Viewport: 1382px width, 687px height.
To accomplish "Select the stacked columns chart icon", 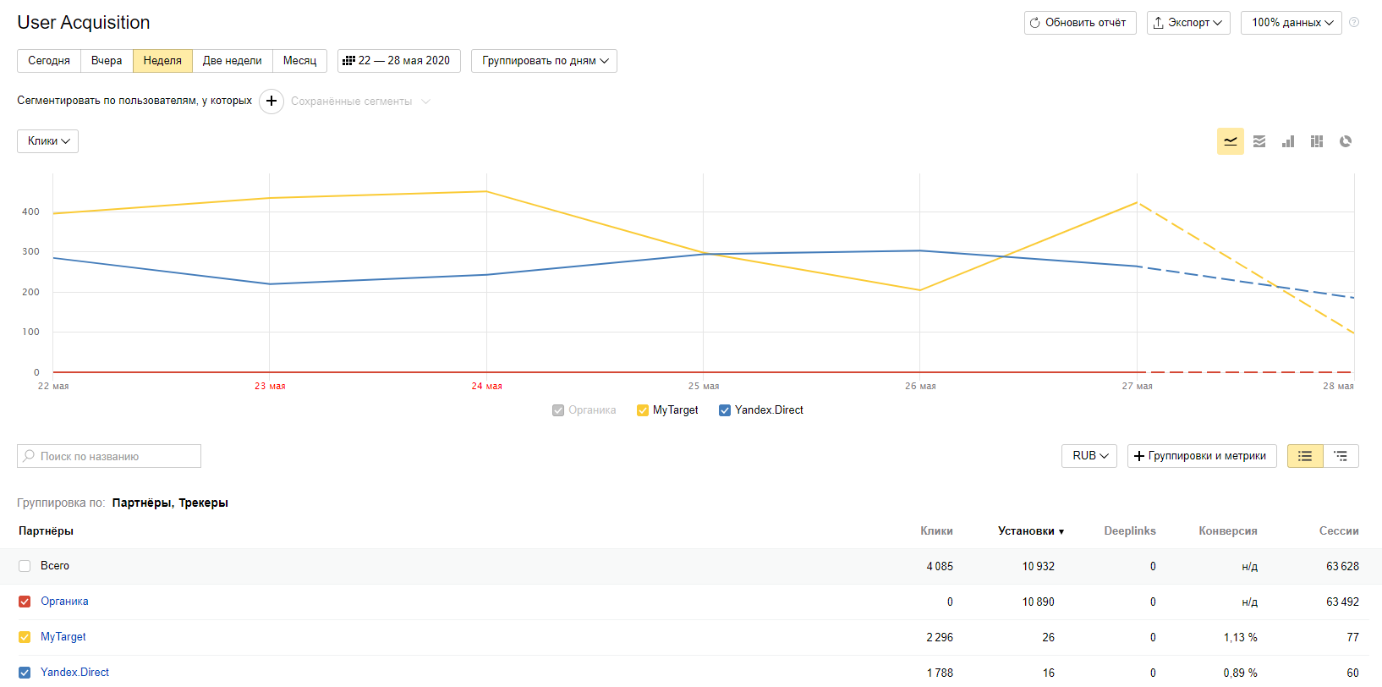I will coord(1317,141).
